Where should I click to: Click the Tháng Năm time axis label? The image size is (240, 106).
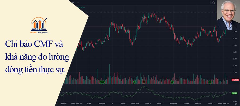tap(135, 104)
